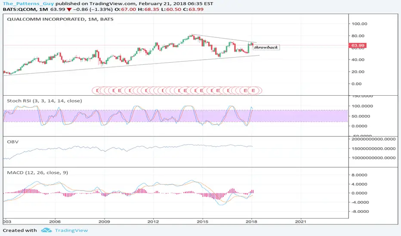Click the −4.0000 MACD axis label

[x=360, y=203]
